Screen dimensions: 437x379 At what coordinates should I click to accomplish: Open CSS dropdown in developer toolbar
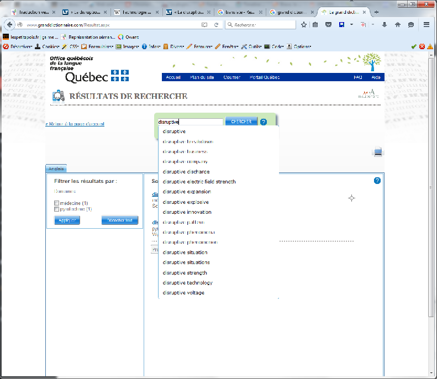(x=71, y=46)
